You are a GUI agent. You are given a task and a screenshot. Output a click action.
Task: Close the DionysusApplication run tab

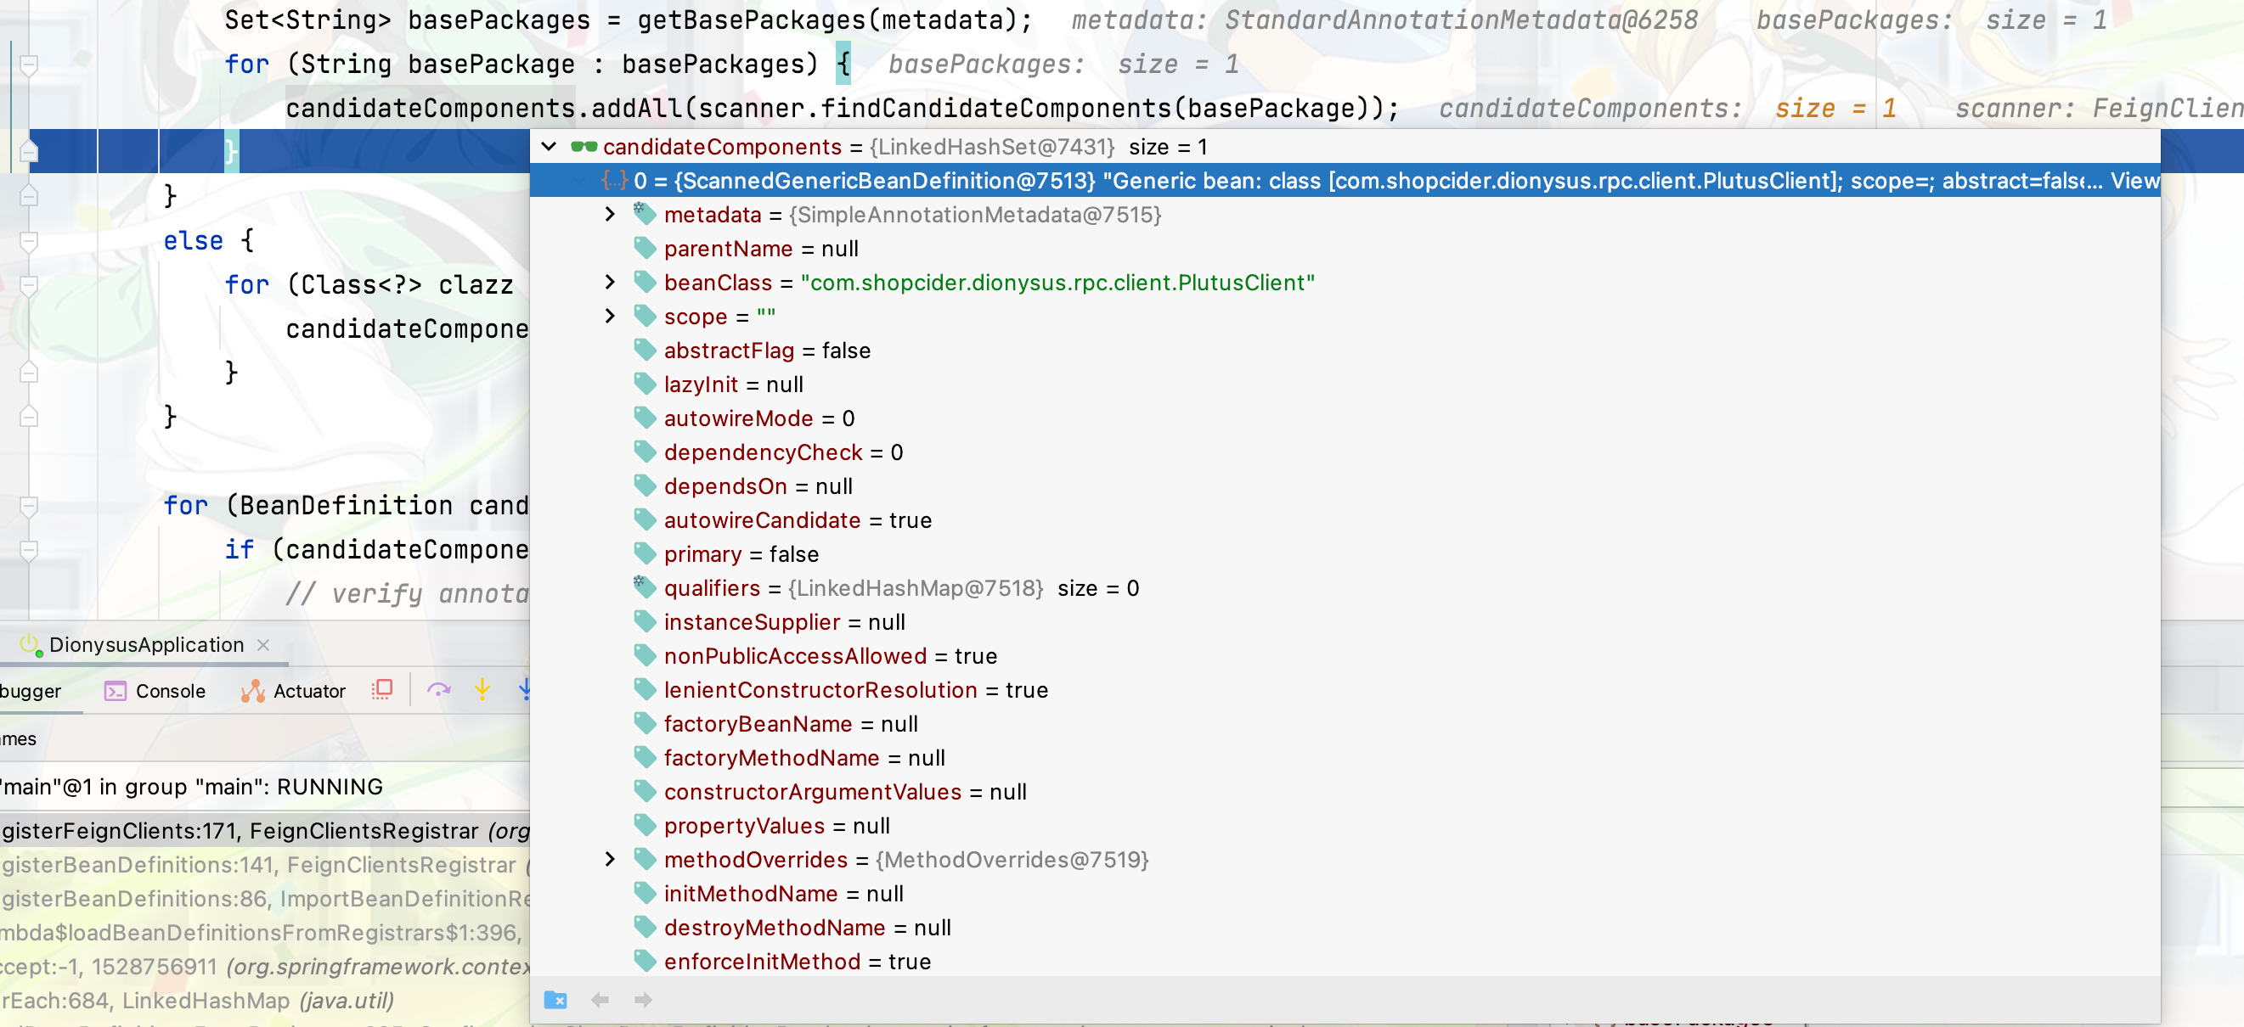click(x=263, y=645)
